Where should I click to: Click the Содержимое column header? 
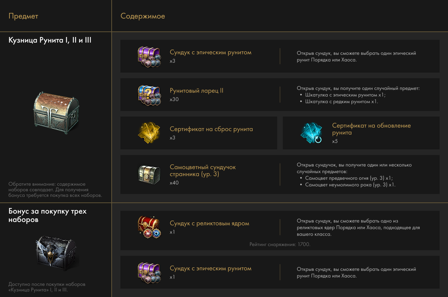click(143, 16)
